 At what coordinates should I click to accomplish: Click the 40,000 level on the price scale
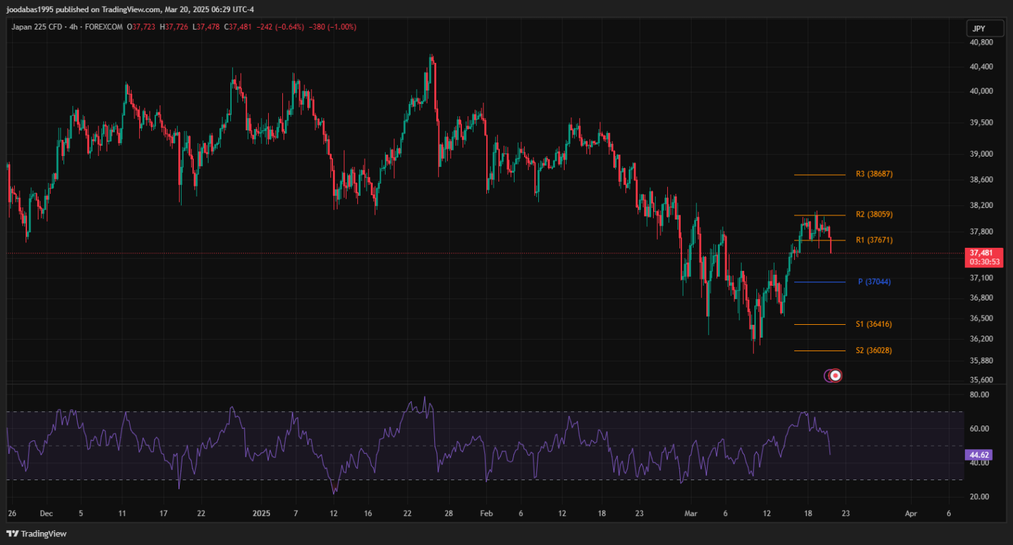[981, 91]
